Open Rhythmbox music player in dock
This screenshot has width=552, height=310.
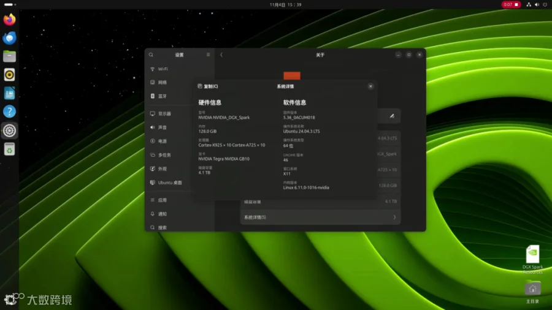(x=9, y=75)
